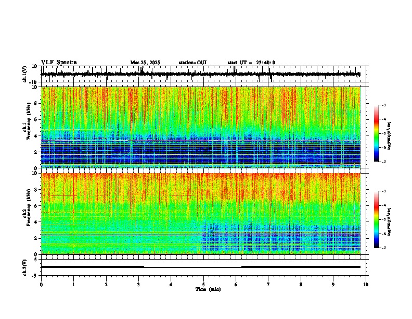412x319 pixels.
Task: Click the 8 kHz tick label on ch.1 axis
Action: (37, 103)
